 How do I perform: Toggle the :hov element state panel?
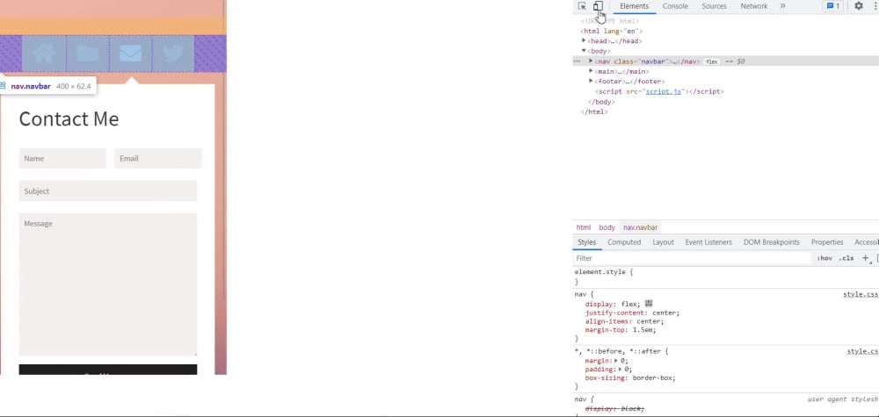pos(825,258)
